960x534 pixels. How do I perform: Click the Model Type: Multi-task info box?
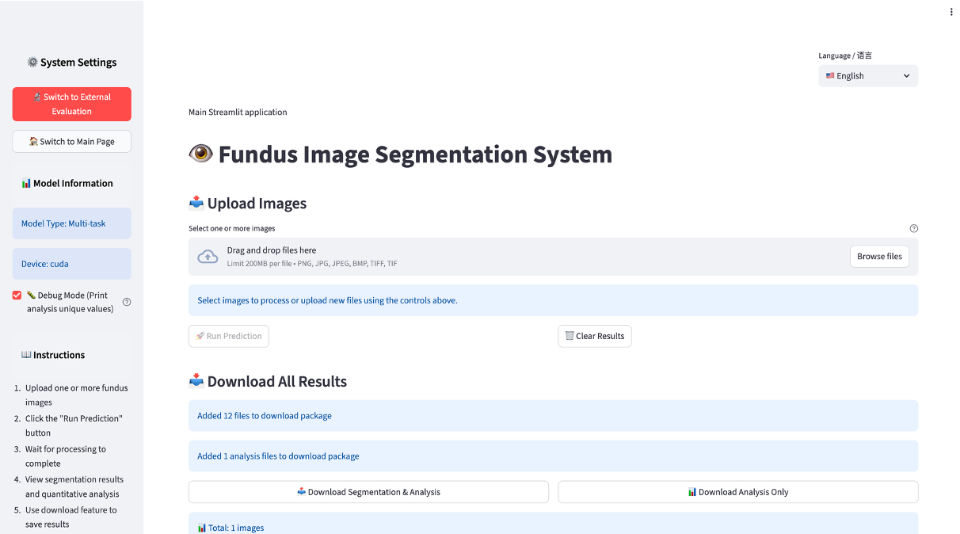[x=72, y=223]
